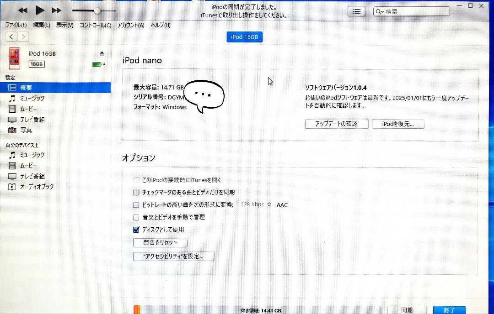Screen dimensions: 494x314
Task: Open the 128 kbps bitrate dropdown
Action: (x=255, y=204)
